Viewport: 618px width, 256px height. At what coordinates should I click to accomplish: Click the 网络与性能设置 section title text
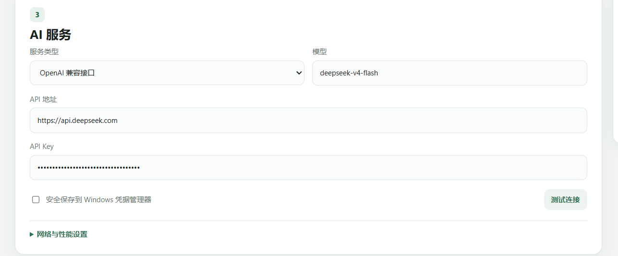(62, 234)
